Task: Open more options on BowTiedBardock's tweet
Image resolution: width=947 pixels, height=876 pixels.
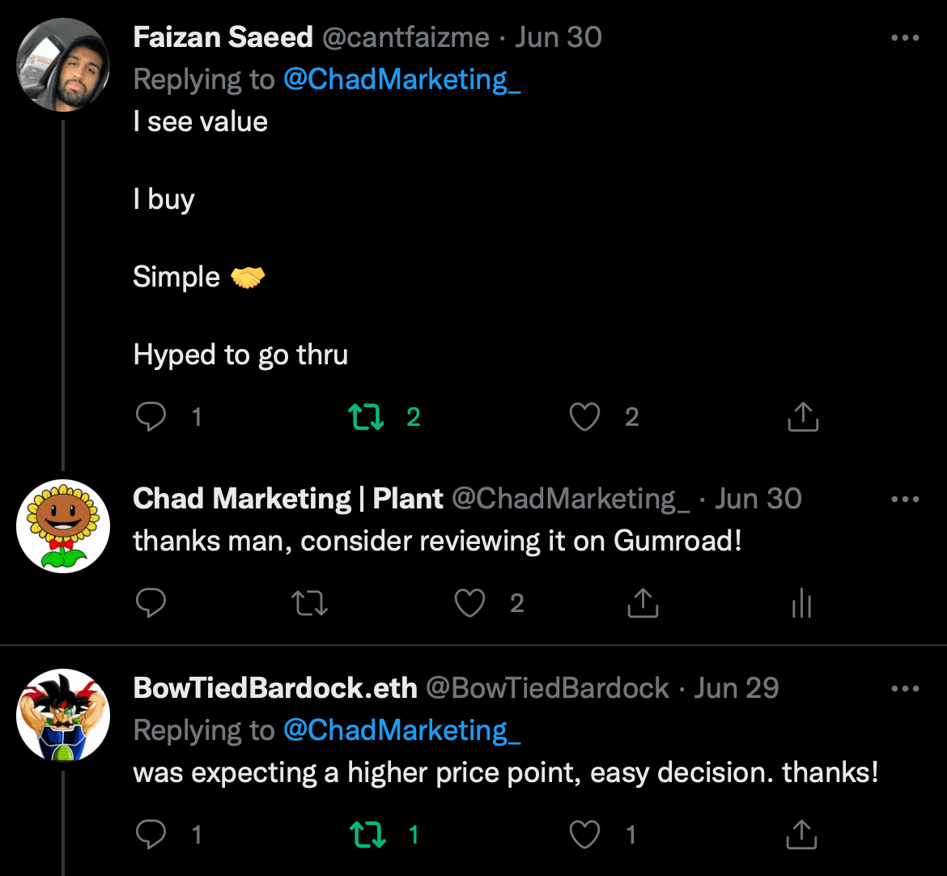Action: [x=905, y=689]
